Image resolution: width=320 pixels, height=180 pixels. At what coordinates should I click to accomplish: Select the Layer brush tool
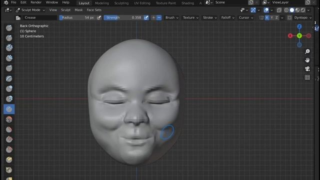[9, 78]
